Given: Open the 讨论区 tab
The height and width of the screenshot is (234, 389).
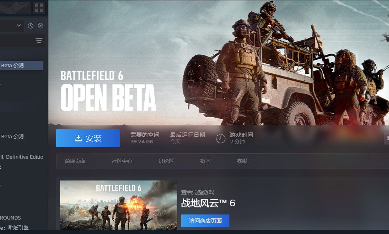Looking at the screenshot, I should pos(166,161).
